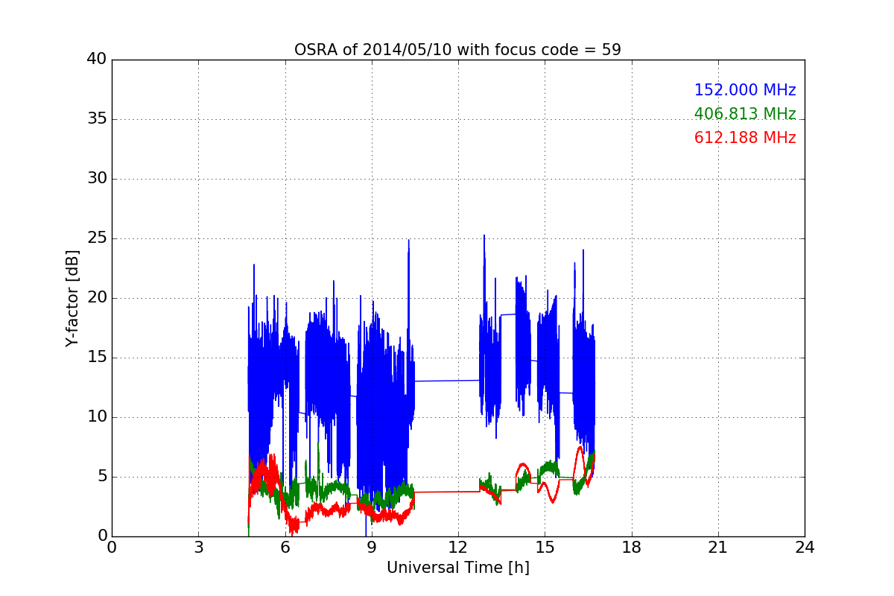Click the y-axis tick value 40

coord(97,60)
